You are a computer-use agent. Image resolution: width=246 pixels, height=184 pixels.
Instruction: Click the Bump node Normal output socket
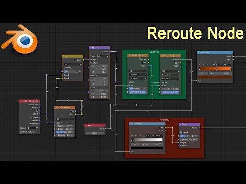(200, 128)
